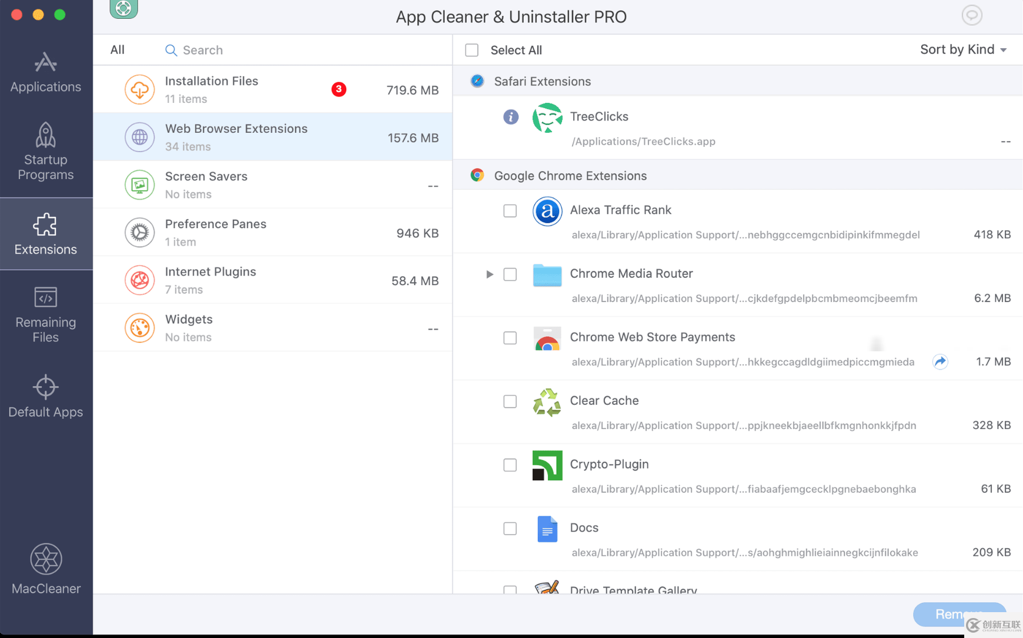Click the share arrow for Chrome Web Store Payments
The image size is (1023, 638).
(x=940, y=362)
